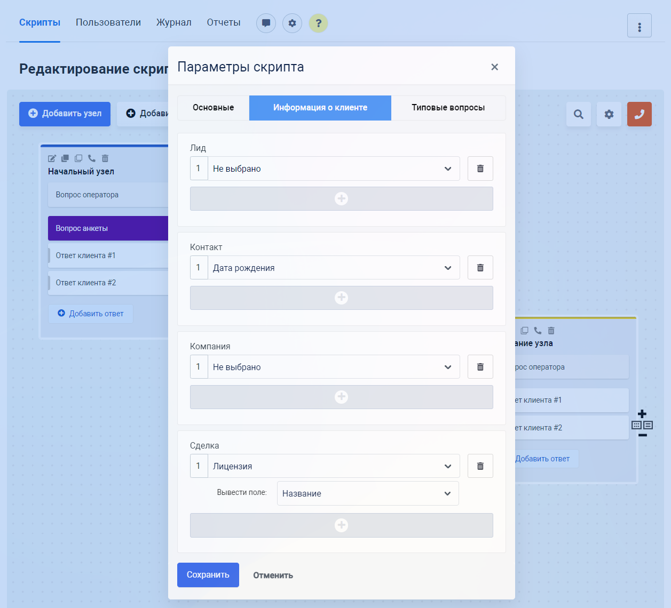671x608 pixels.
Task: Delete the Сделка Лицензия row
Action: (480, 466)
